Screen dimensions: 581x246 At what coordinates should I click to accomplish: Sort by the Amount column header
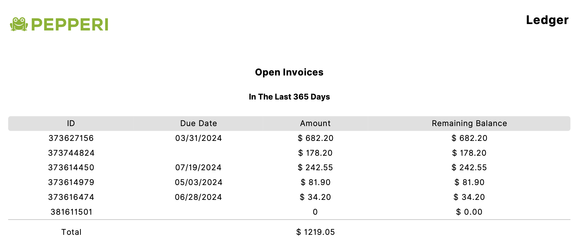(x=315, y=123)
